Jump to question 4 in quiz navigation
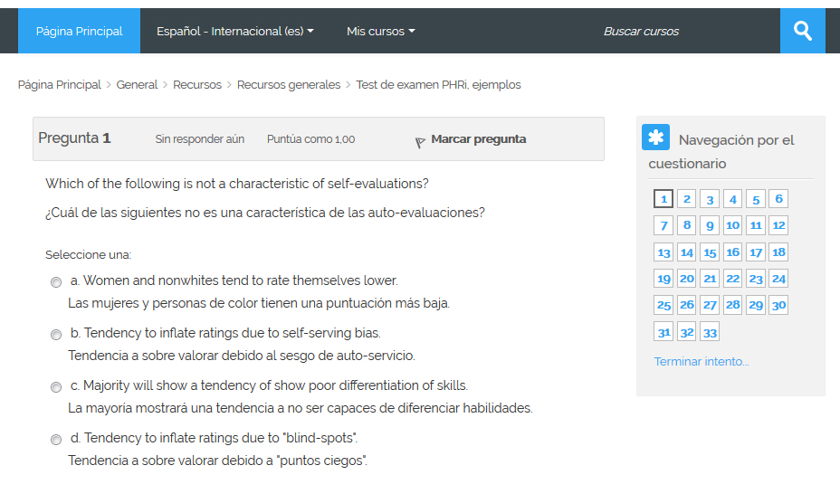840x494 pixels. tap(733, 199)
